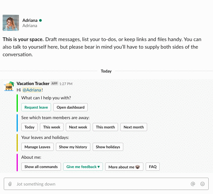Click Show all commands
The width and height of the screenshot is (213, 194).
click(41, 167)
